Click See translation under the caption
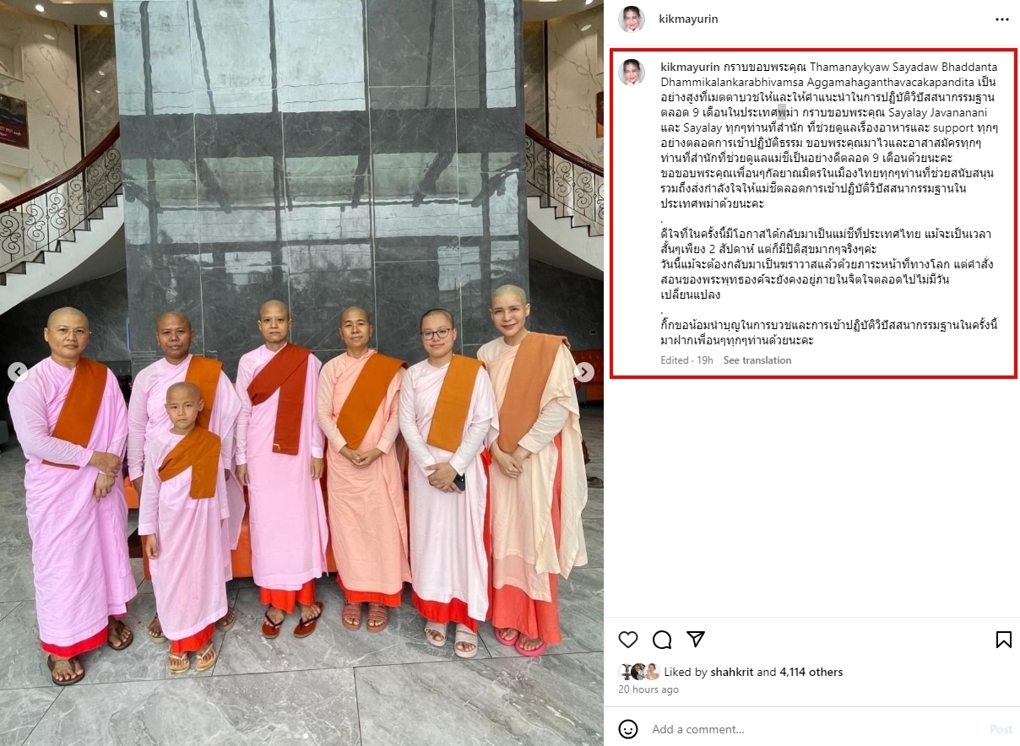The width and height of the screenshot is (1020, 746). [x=757, y=360]
